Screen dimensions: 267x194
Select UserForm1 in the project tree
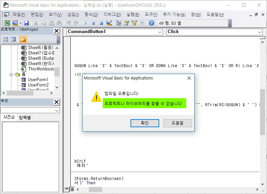point(38,79)
